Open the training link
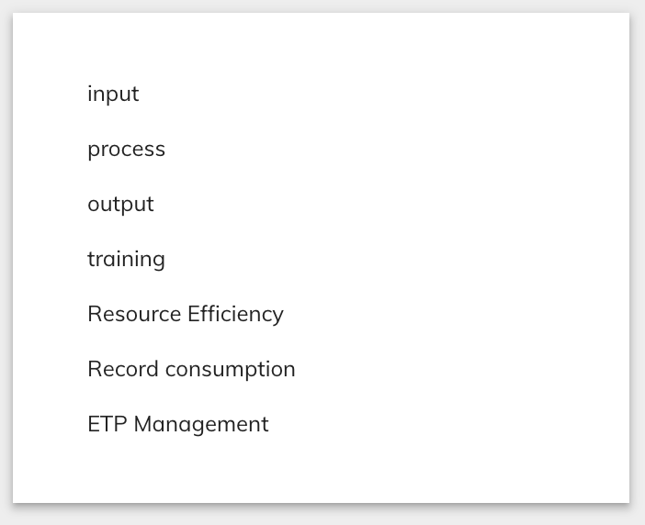Screen dimensions: 645x525 coord(126,259)
